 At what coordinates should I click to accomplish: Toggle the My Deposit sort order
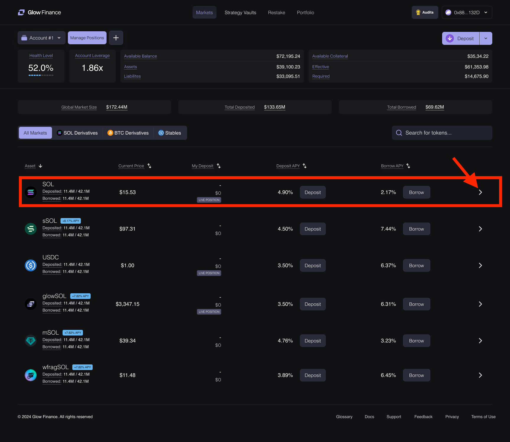[219, 166]
